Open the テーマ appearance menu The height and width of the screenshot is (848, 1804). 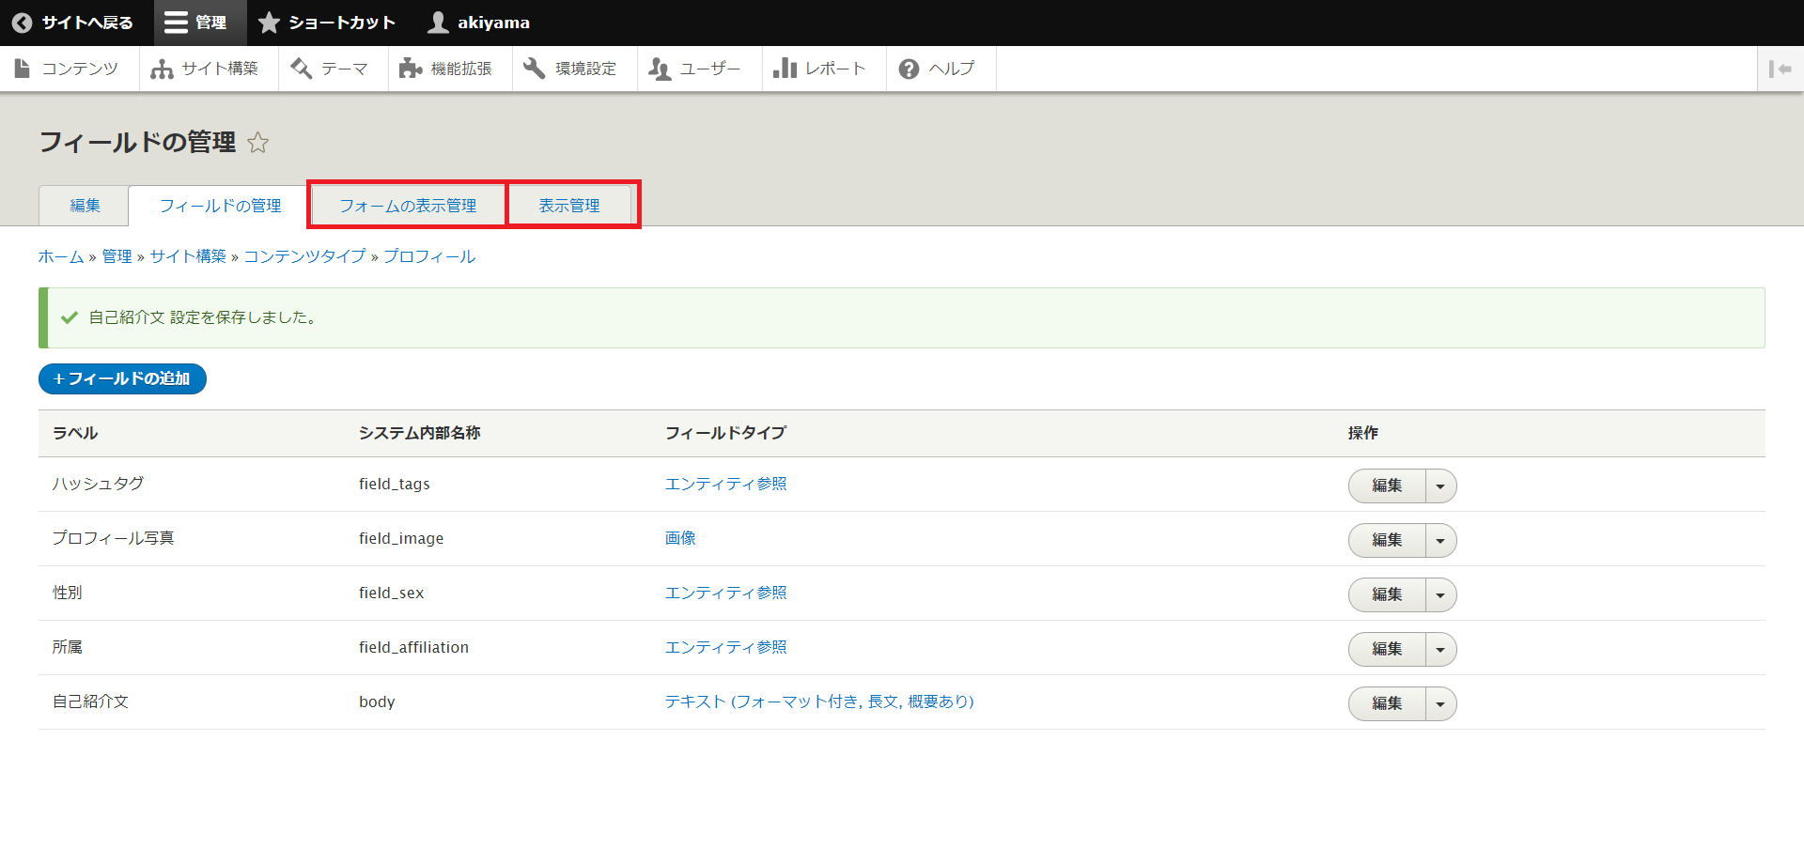[x=333, y=69]
